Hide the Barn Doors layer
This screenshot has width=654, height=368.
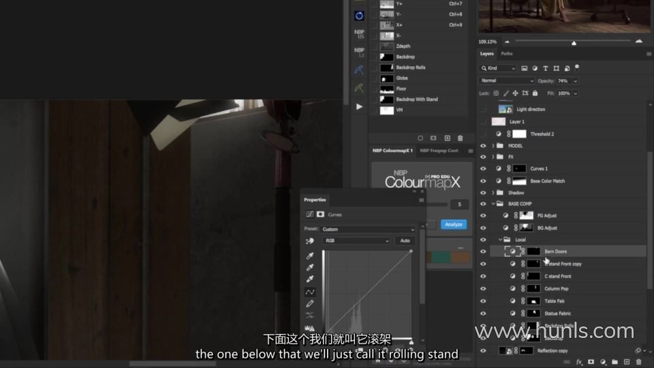pyautogui.click(x=483, y=251)
